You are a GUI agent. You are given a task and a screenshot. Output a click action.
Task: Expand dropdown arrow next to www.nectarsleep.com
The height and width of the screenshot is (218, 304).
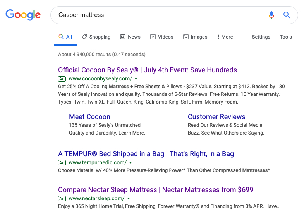(x=129, y=198)
